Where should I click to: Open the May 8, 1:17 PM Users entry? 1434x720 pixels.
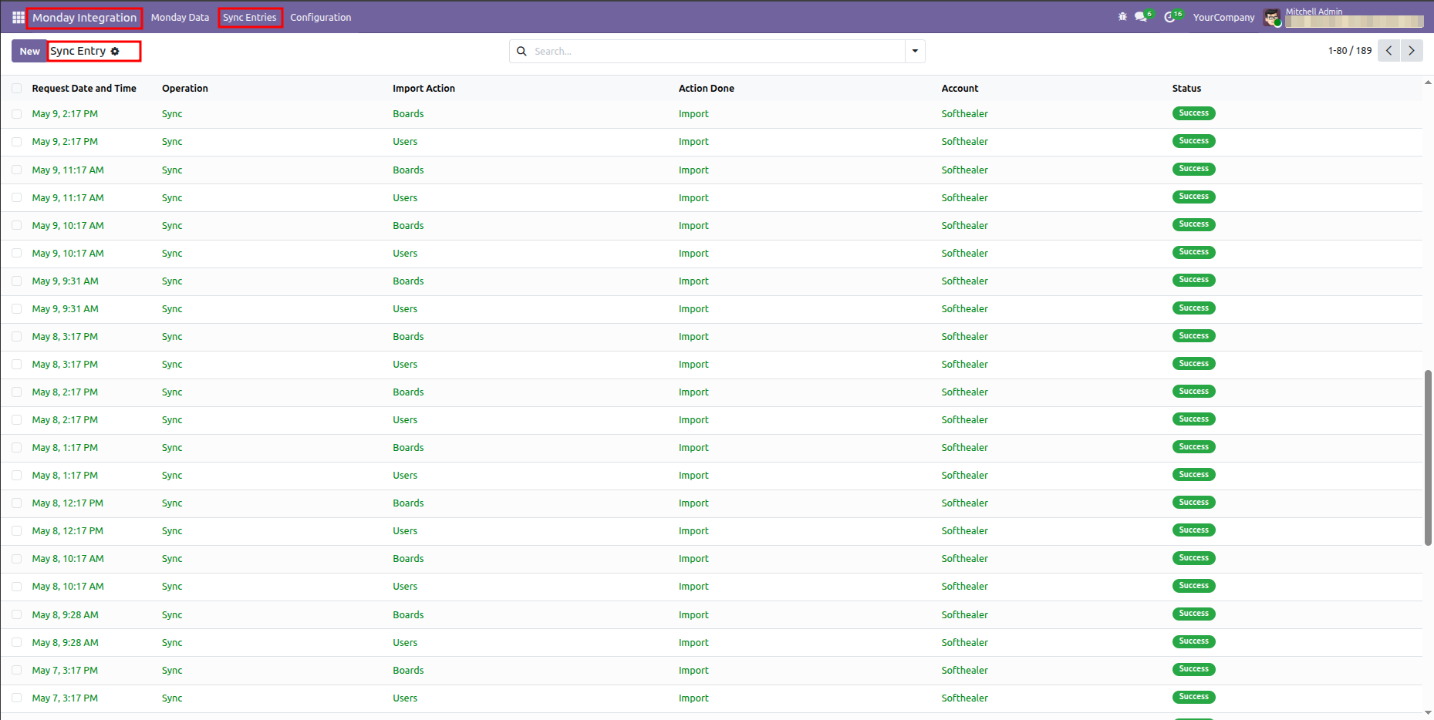711,476
